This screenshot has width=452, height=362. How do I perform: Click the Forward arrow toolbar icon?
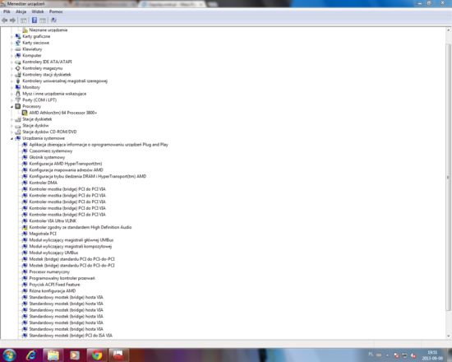point(12,21)
